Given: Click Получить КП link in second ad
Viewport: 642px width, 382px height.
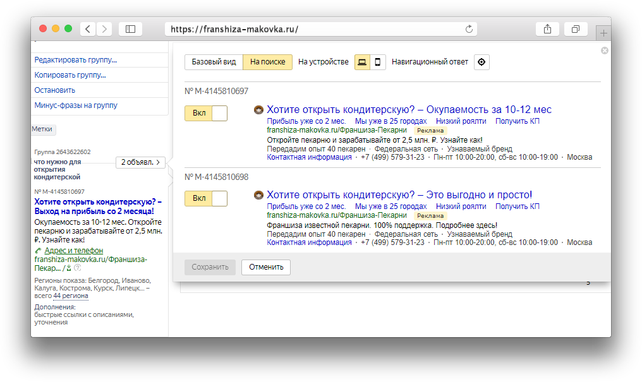Looking at the screenshot, I should click(518, 206).
